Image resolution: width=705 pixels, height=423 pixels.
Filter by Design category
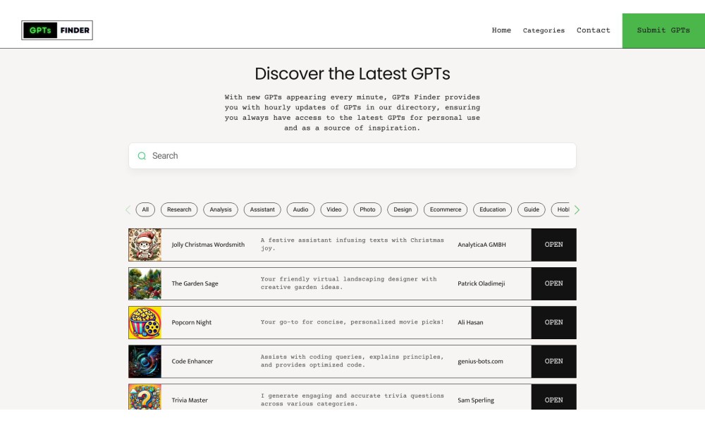point(403,209)
